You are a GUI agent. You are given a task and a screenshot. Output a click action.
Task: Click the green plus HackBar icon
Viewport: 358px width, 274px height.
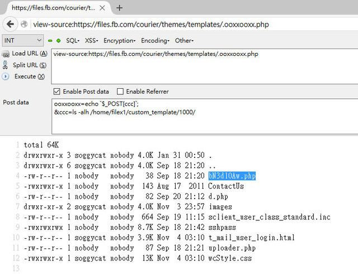point(58,41)
